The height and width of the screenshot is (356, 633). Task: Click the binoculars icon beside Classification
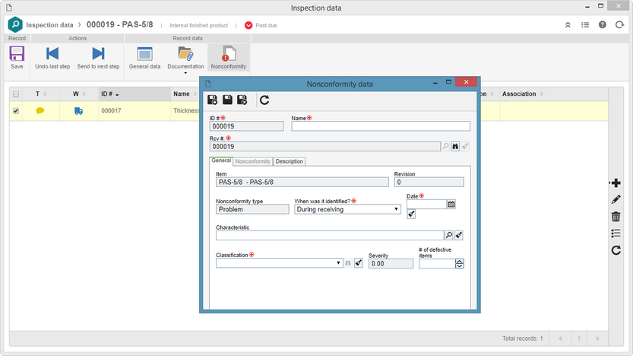tap(348, 263)
